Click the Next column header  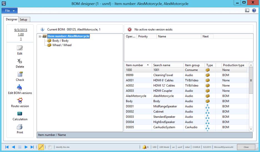[x=207, y=36]
